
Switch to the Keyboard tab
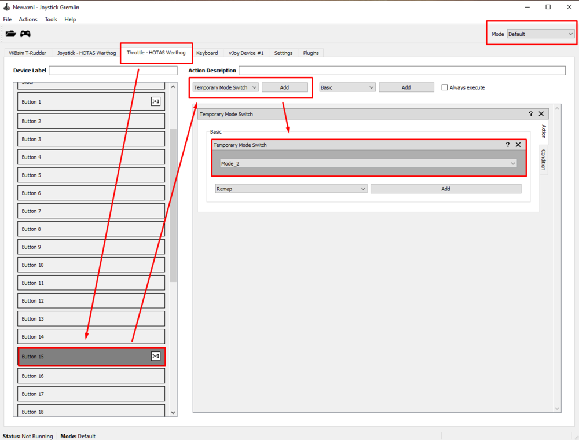(x=207, y=53)
